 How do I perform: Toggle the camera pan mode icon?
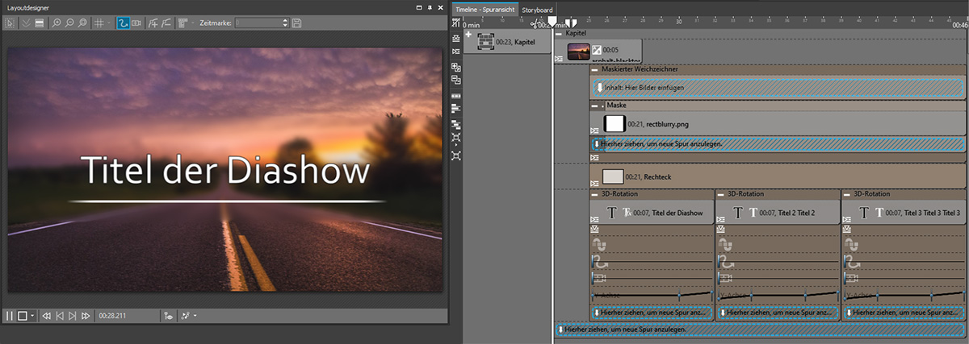[x=136, y=23]
